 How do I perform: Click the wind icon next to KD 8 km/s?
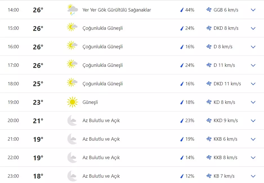pyautogui.click(x=208, y=102)
